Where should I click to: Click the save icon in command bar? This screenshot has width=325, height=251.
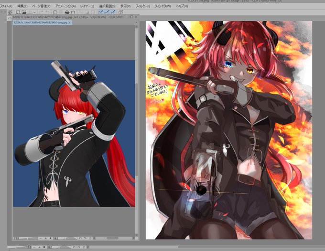[x=30, y=12]
